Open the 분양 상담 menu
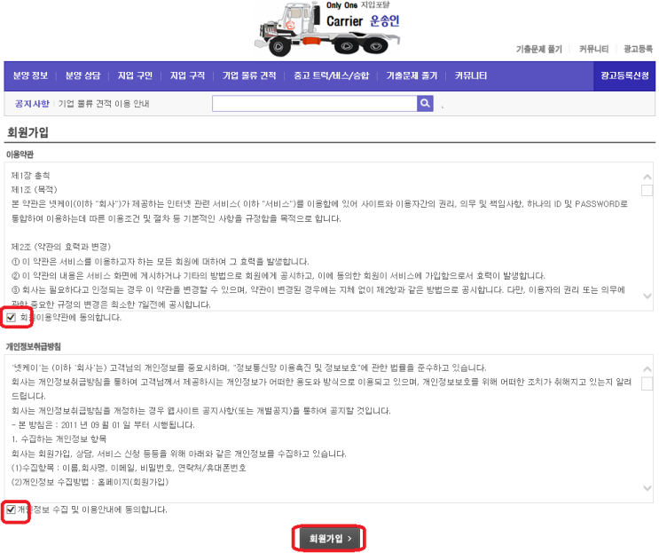This screenshot has width=659, height=553. point(82,75)
